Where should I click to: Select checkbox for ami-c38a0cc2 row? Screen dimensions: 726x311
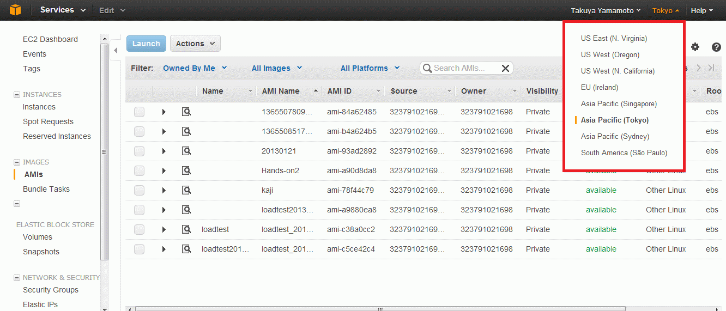(140, 229)
